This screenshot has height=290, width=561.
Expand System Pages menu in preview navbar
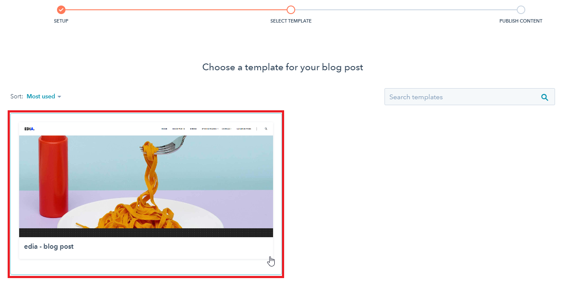(x=210, y=129)
